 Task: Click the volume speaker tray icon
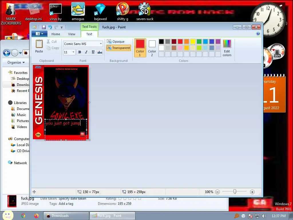coord(264,216)
